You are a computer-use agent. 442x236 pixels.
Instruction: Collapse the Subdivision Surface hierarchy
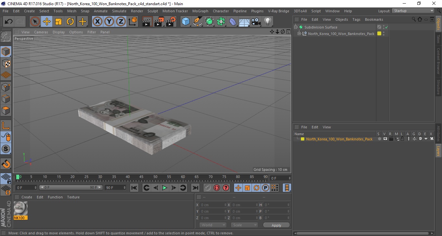point(295,27)
